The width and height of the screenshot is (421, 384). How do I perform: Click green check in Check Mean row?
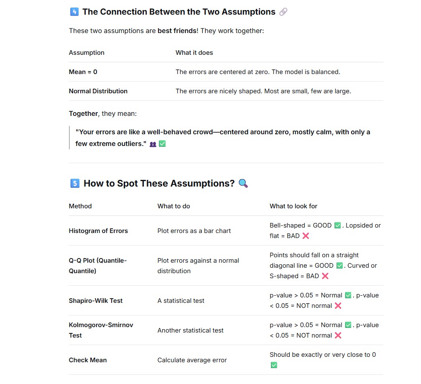tap(274, 365)
